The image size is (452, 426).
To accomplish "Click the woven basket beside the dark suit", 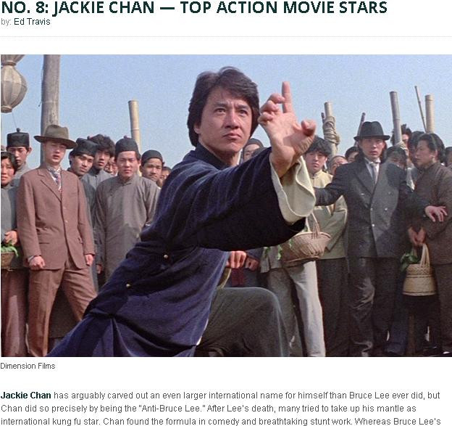I will point(419,271).
